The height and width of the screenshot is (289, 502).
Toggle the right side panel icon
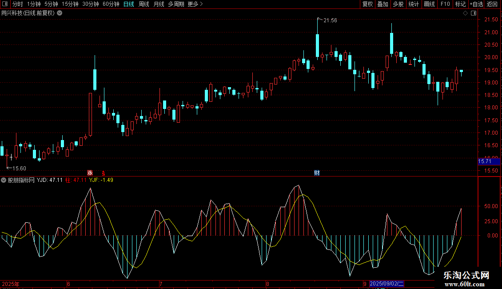pos(474,13)
